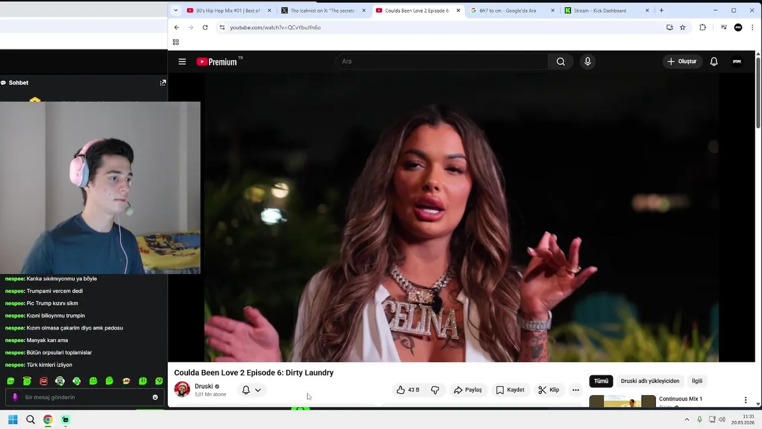Select the İlgili filter chip

point(697,381)
